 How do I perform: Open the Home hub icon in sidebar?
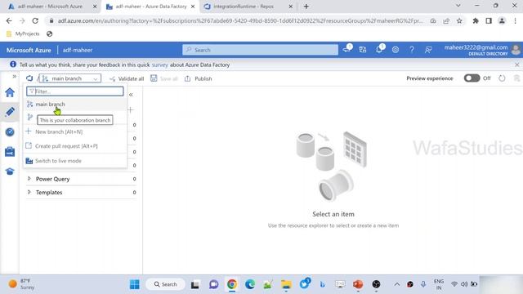click(x=10, y=92)
